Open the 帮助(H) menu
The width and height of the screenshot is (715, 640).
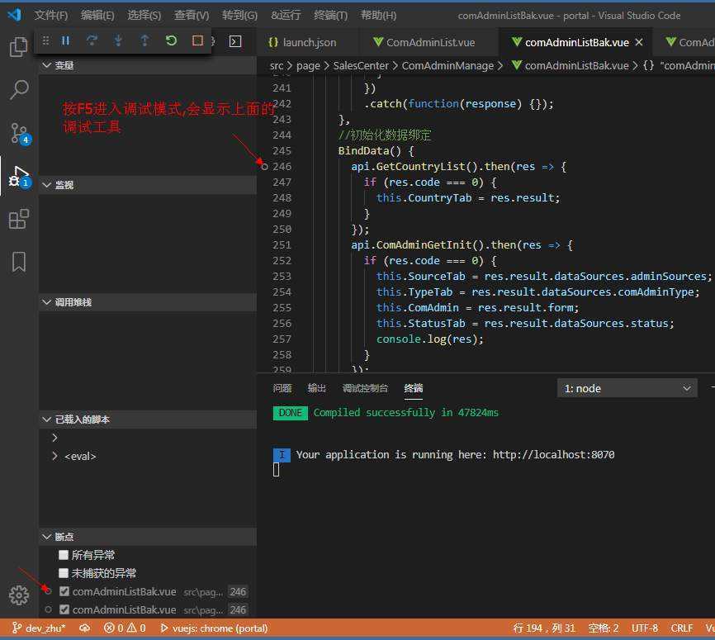[x=378, y=15]
